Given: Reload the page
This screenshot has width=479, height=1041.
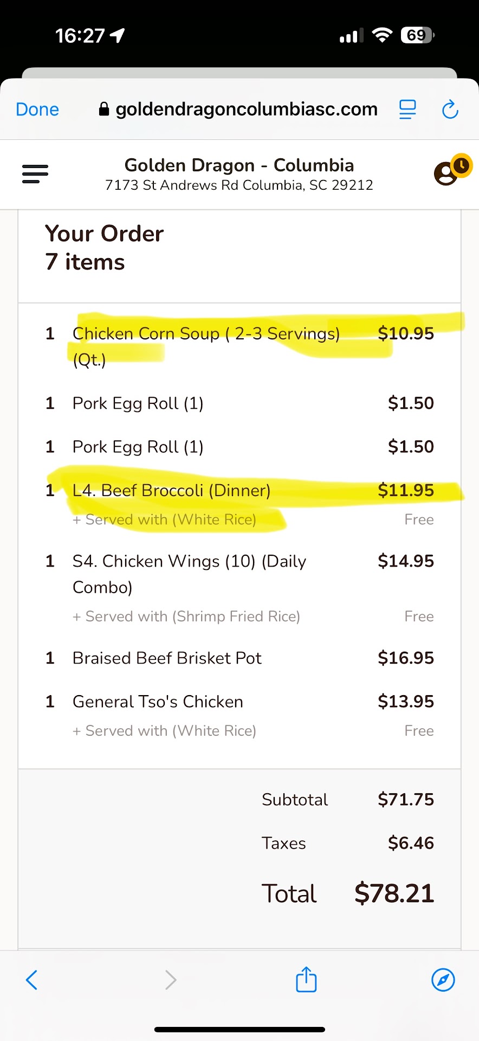Looking at the screenshot, I should click(450, 110).
